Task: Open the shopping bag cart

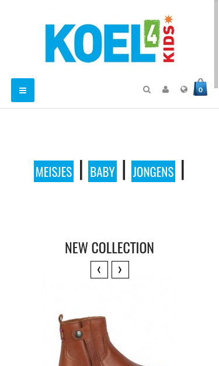Action: coord(200,87)
